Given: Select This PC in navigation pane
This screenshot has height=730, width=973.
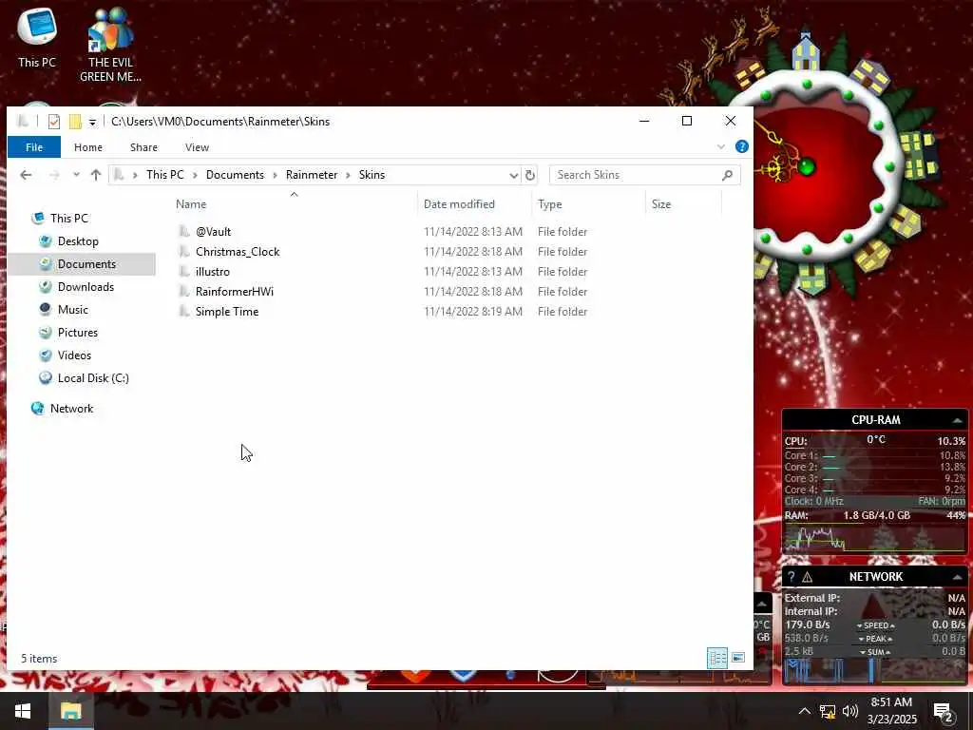Looking at the screenshot, I should pyautogui.click(x=68, y=219).
